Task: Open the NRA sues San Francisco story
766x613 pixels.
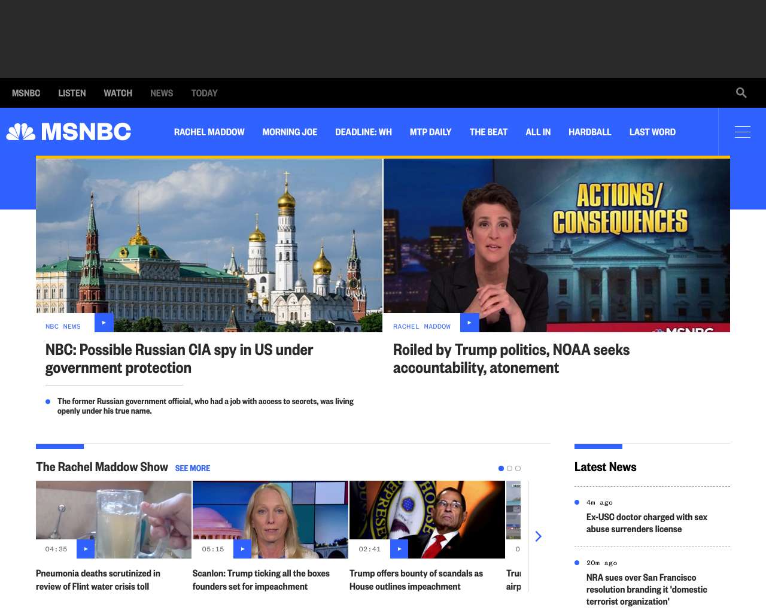Action: (647, 590)
